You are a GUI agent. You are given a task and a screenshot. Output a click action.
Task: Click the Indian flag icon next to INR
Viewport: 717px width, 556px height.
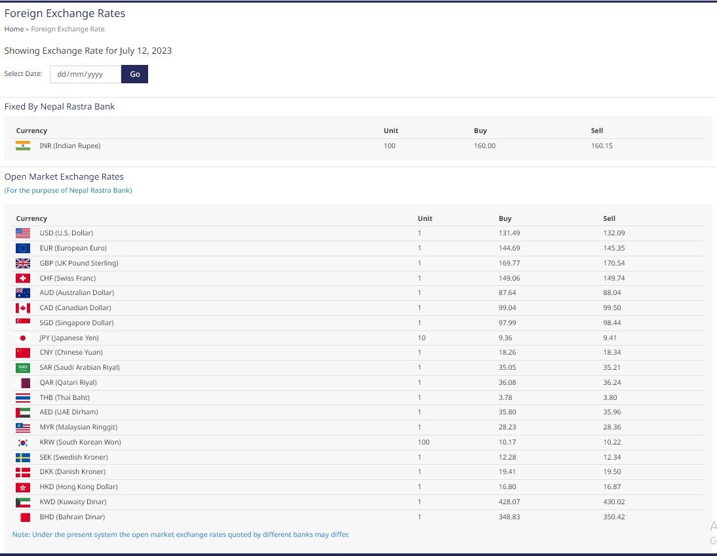pyautogui.click(x=23, y=146)
